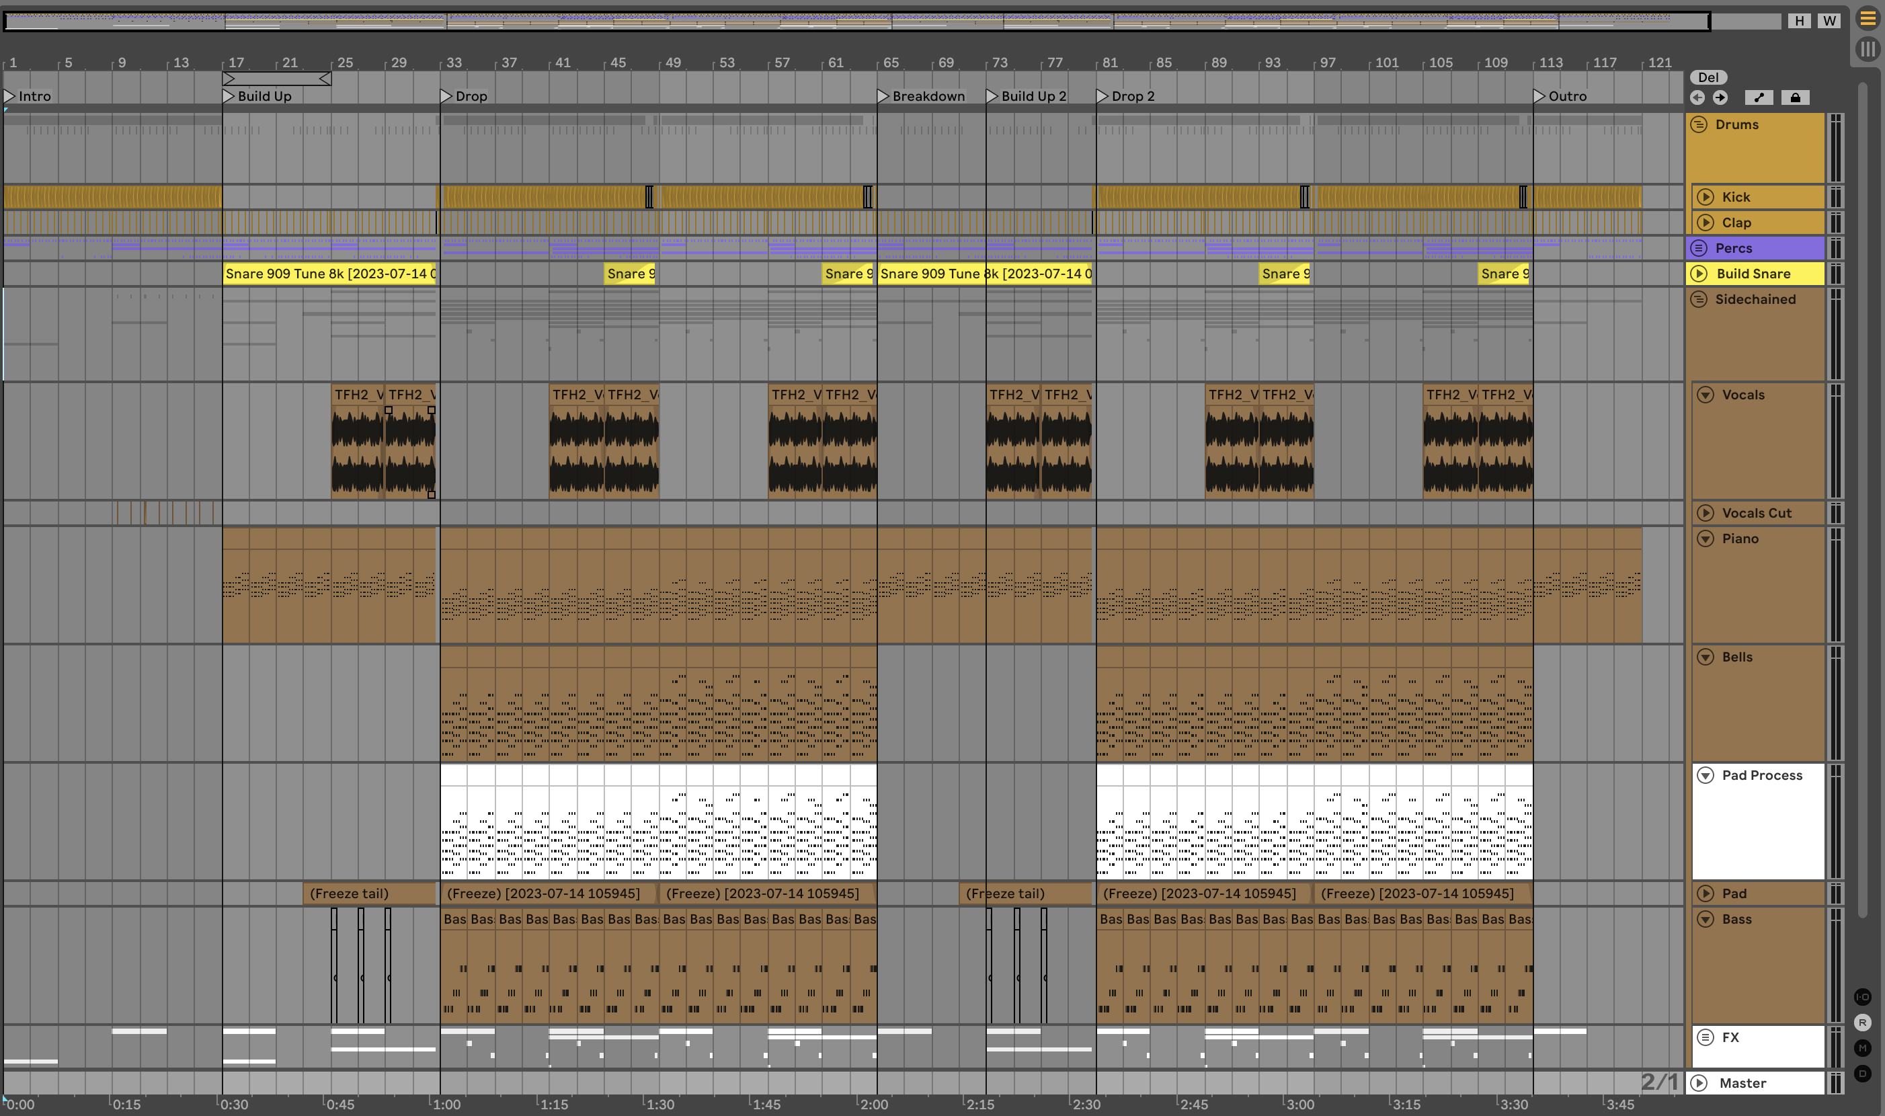Switch to Session View selector icon
The image size is (1885, 1116).
(x=1867, y=50)
